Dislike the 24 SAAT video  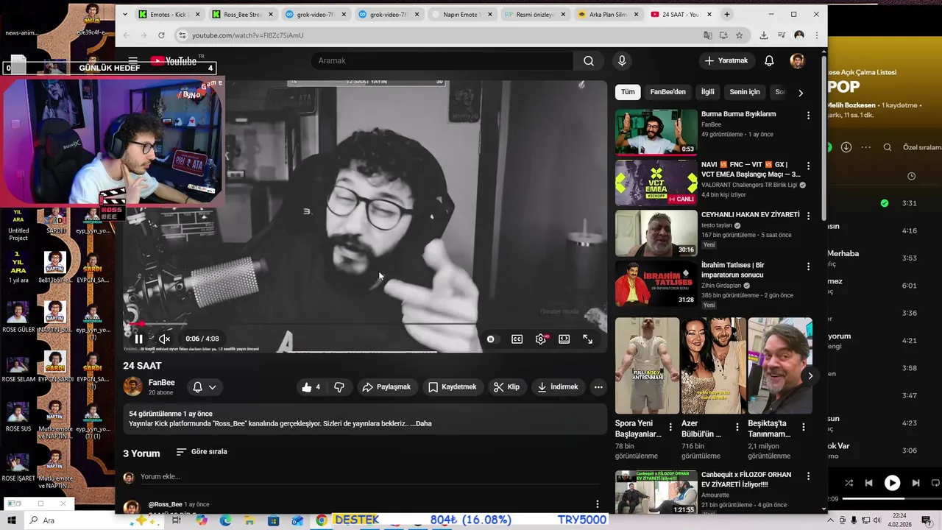[339, 387]
